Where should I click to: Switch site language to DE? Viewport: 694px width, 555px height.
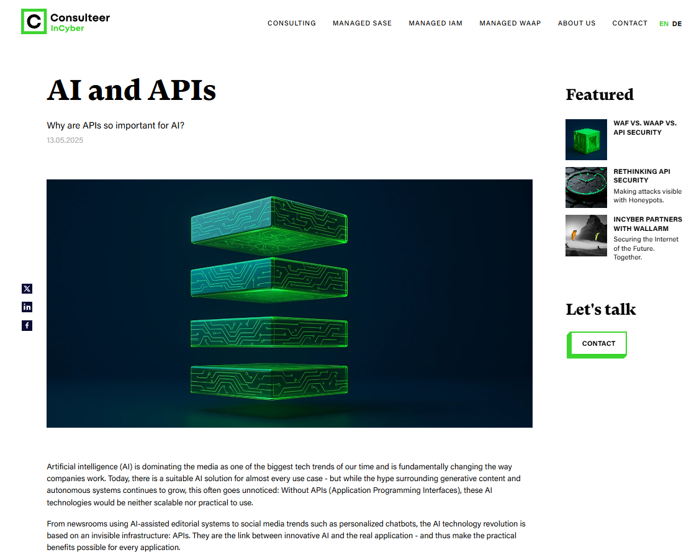pyautogui.click(x=677, y=23)
